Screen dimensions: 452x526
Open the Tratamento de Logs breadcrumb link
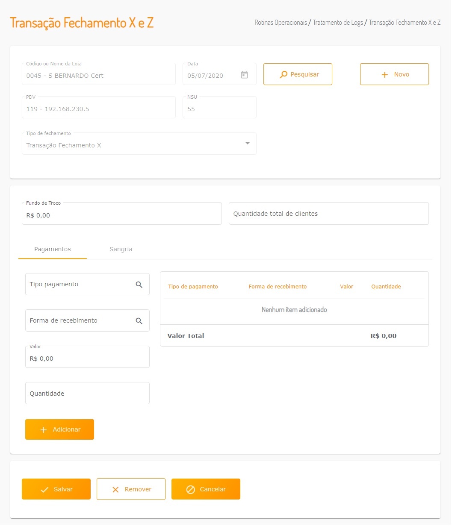338,23
